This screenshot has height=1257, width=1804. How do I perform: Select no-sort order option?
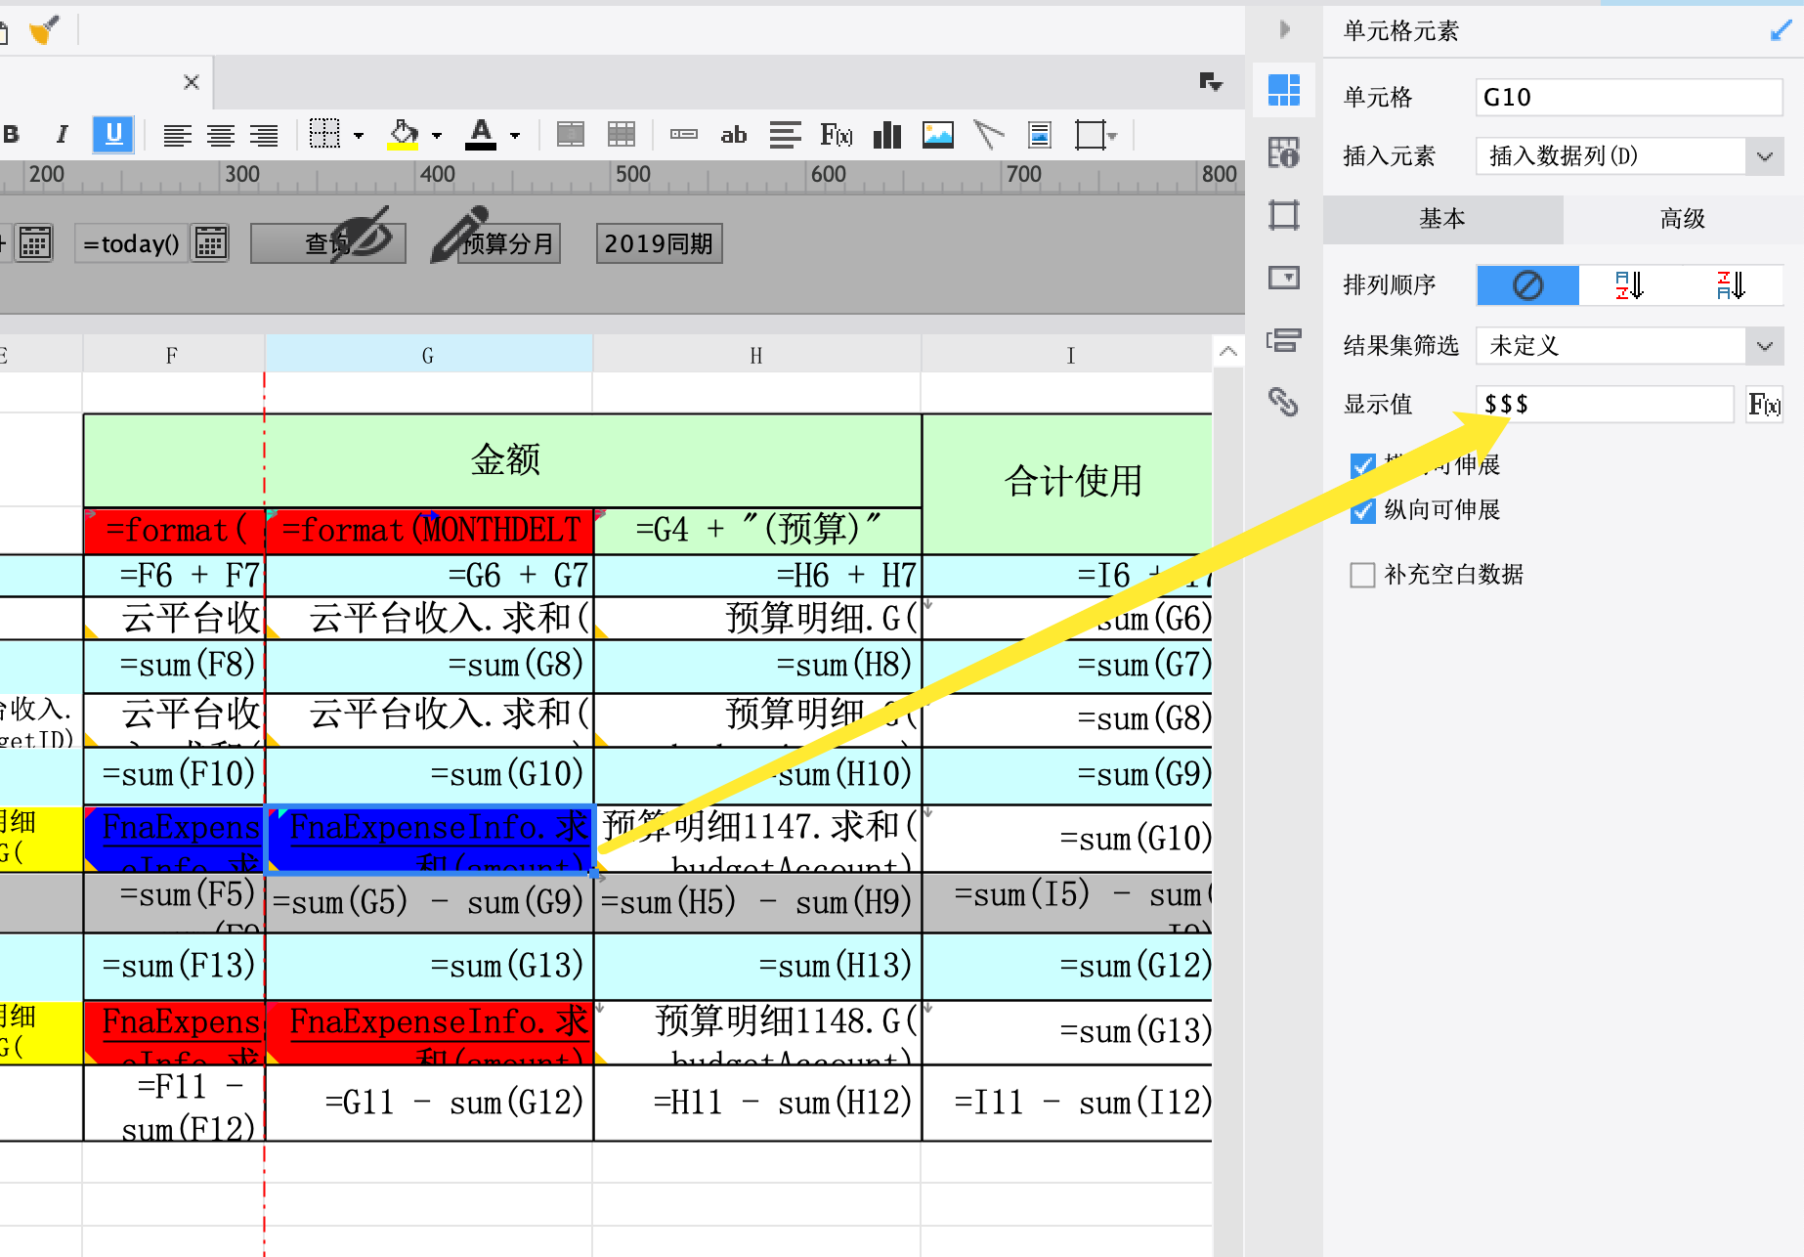[x=1527, y=285]
